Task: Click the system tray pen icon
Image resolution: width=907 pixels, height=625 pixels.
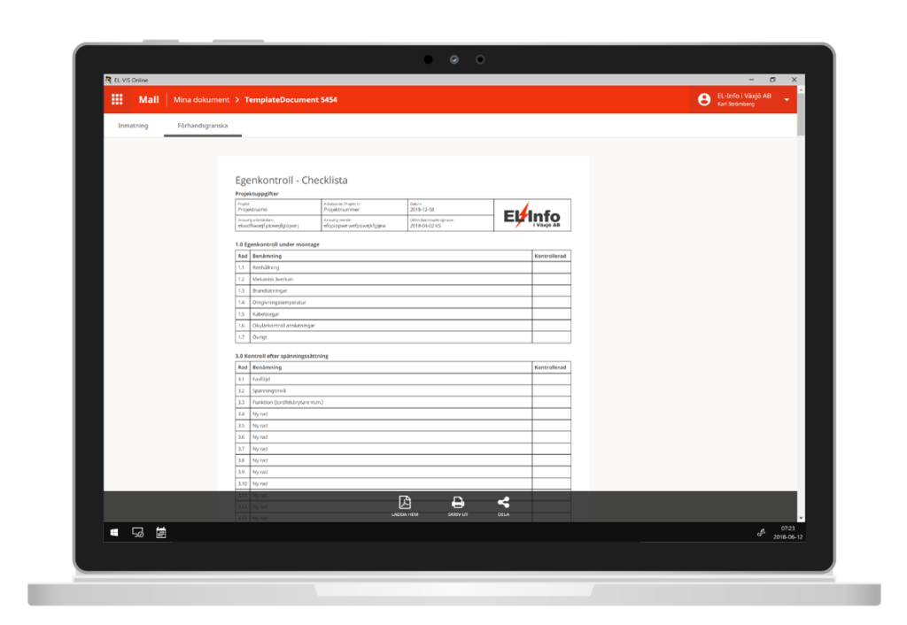Action: (761, 533)
